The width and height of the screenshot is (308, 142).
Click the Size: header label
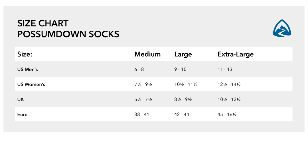(x=25, y=54)
